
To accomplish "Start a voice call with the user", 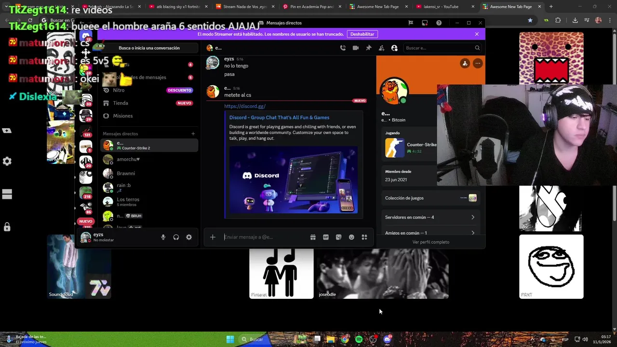I will 343,48.
